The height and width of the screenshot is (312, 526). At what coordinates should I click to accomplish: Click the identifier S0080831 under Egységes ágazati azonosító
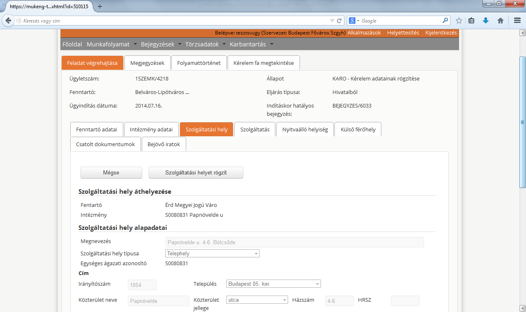tap(177, 263)
